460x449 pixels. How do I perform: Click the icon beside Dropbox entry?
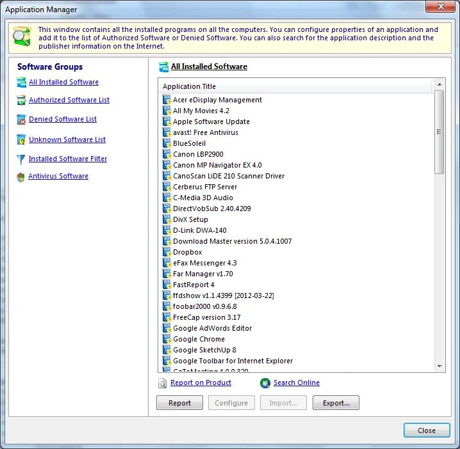pyautogui.click(x=167, y=252)
